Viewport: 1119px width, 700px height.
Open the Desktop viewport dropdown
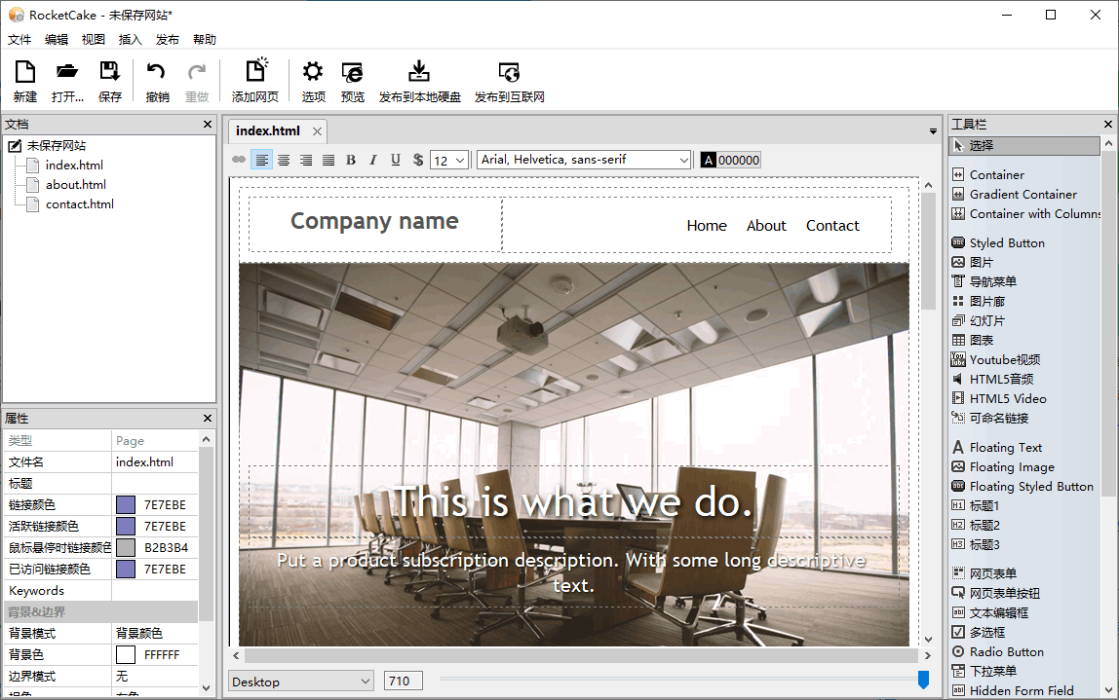click(301, 682)
